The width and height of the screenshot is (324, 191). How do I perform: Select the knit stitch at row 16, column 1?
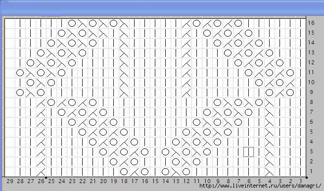[x=300, y=23]
